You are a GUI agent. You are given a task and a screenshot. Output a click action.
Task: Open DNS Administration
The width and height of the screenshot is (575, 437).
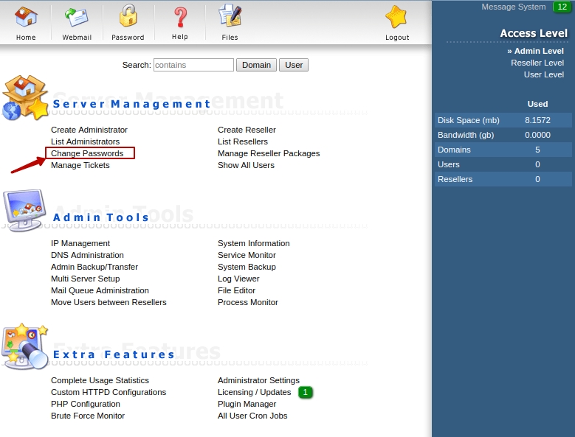point(87,255)
